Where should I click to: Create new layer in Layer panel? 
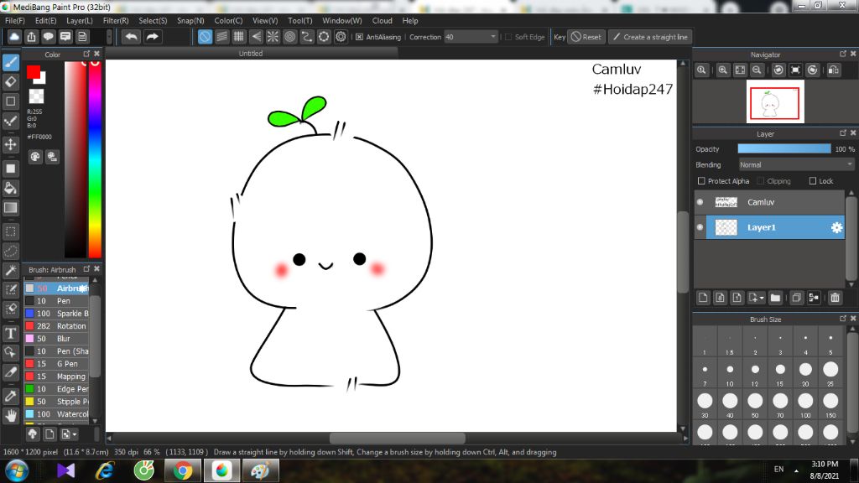pyautogui.click(x=703, y=298)
